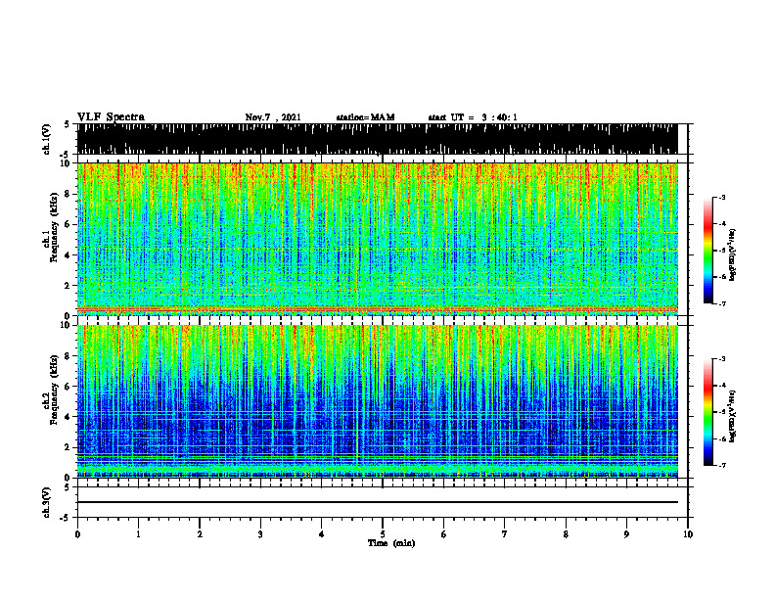Click the '-3' label on ch.2 color bar
The image size is (775, 599).
[x=721, y=359]
